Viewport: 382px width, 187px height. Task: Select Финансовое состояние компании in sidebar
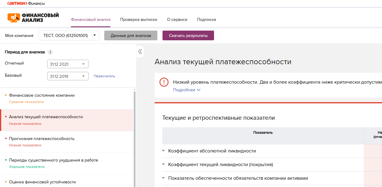pyautogui.click(x=42, y=95)
